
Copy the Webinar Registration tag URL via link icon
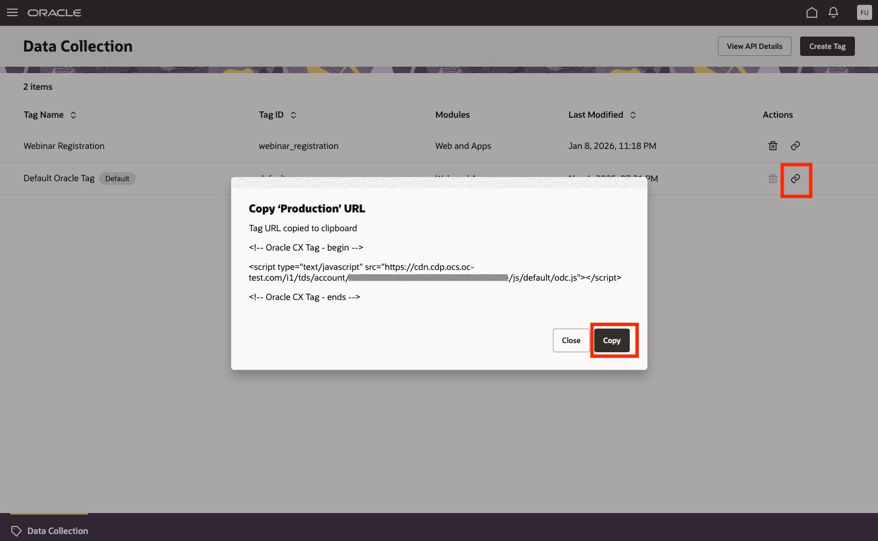pos(795,146)
